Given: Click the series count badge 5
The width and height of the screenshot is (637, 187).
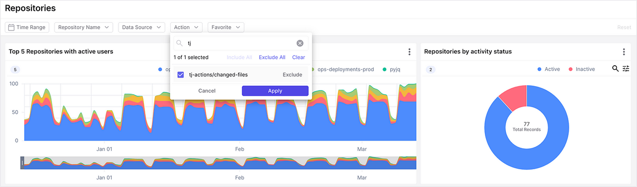Looking at the screenshot, I should coord(15,70).
